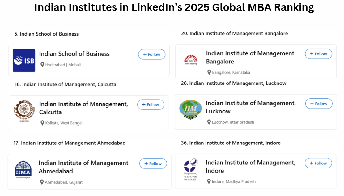Open Indian Institute of Management, Indore card title
The width and height of the screenshot is (344, 196).
pos(251,167)
